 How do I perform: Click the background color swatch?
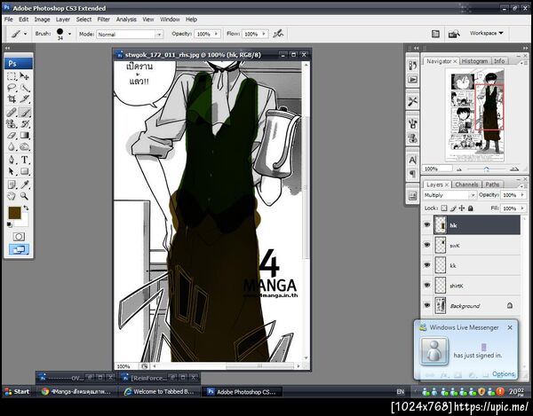(x=23, y=221)
